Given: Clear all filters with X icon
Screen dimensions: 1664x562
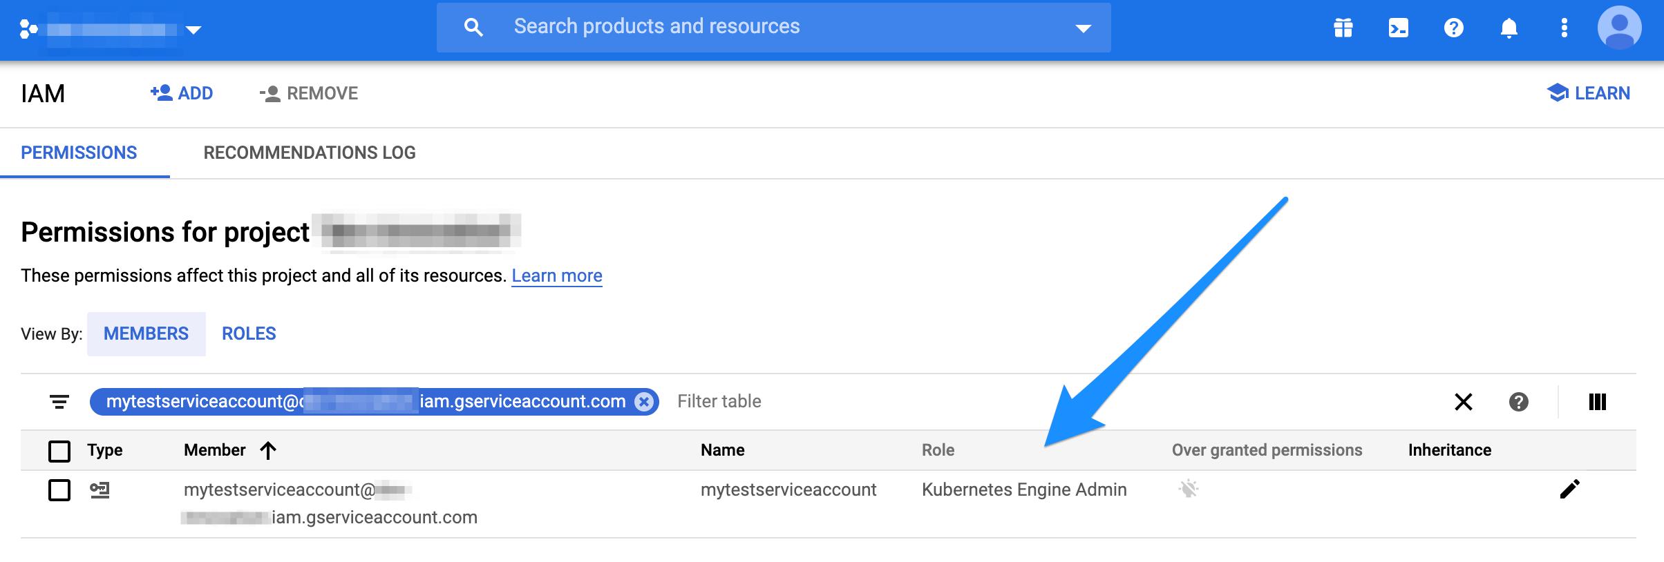Looking at the screenshot, I should pyautogui.click(x=1463, y=402).
